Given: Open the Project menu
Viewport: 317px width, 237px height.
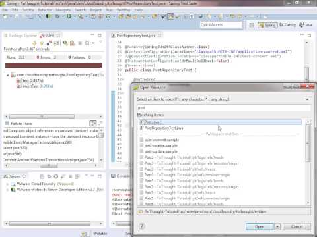Looking at the screenshot, I should (x=96, y=10).
